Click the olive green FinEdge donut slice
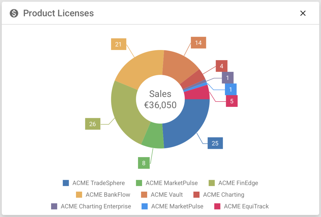This screenshot has width=321, height=217. click(x=126, y=112)
